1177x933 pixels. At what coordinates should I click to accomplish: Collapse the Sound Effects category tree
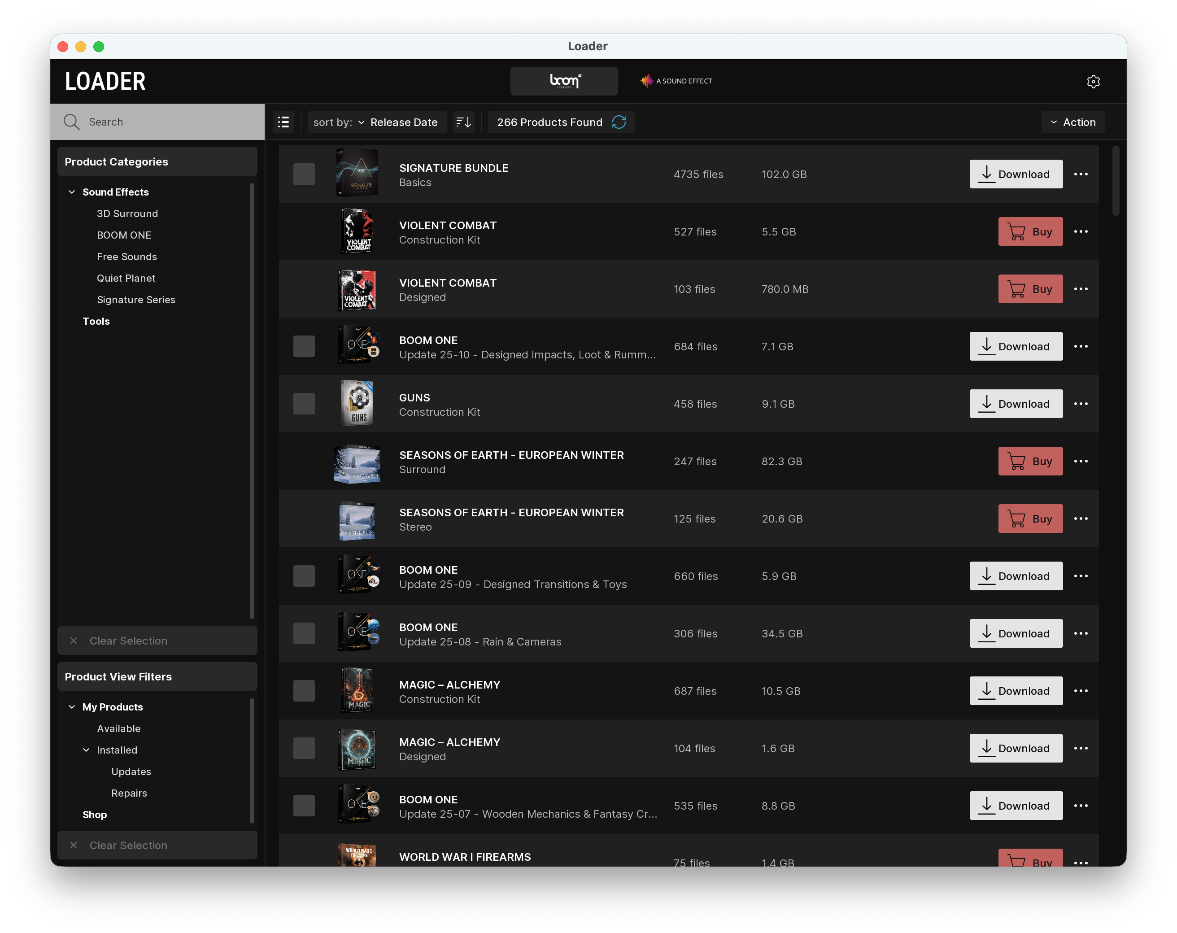tap(71, 192)
